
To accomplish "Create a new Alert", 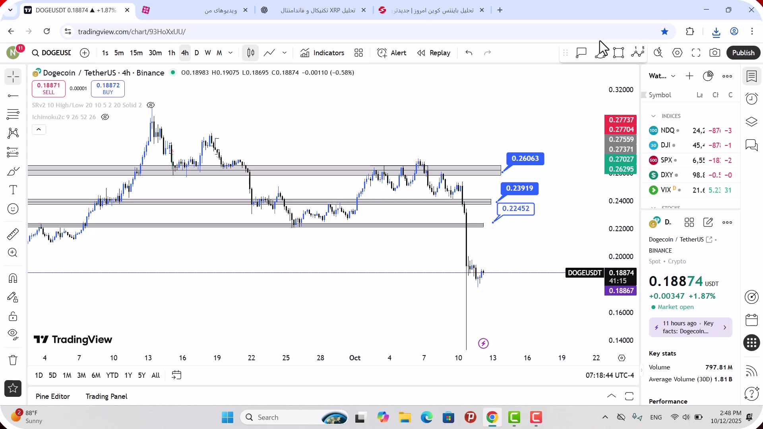I will click(391, 53).
